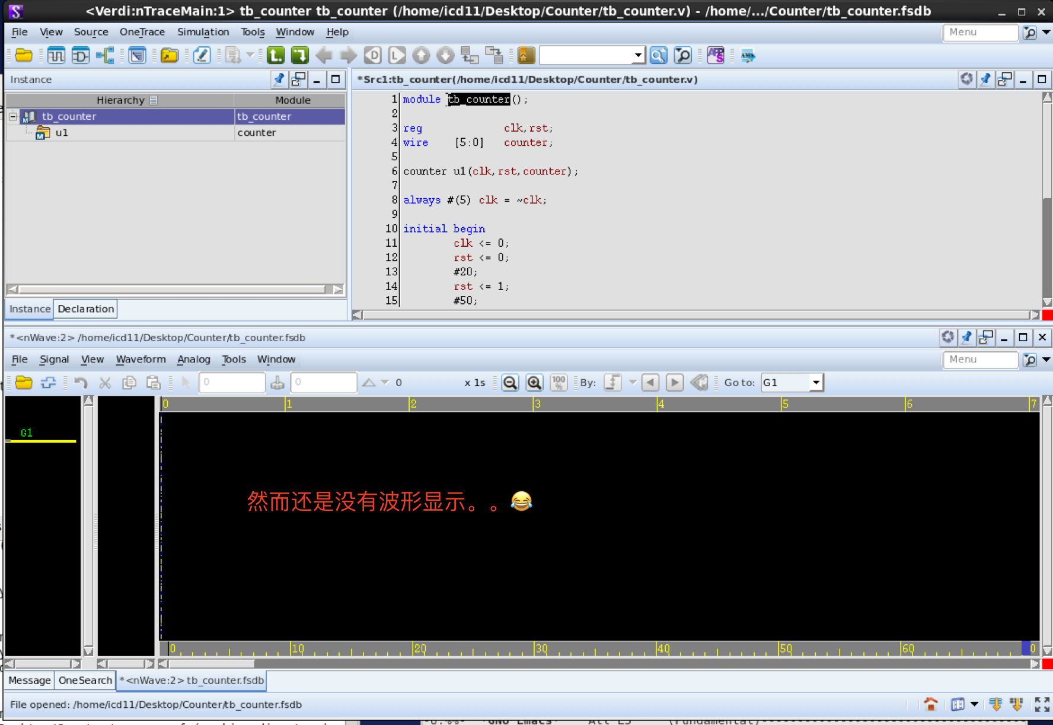
Task: Click the time cursor input field
Action: 232,382
